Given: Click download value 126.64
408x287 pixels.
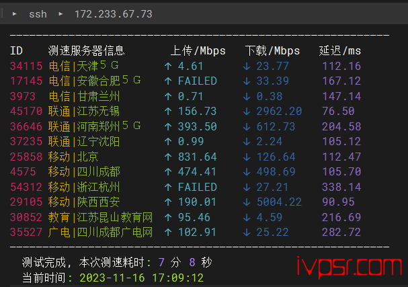Looking at the screenshot, I should 276,157.
